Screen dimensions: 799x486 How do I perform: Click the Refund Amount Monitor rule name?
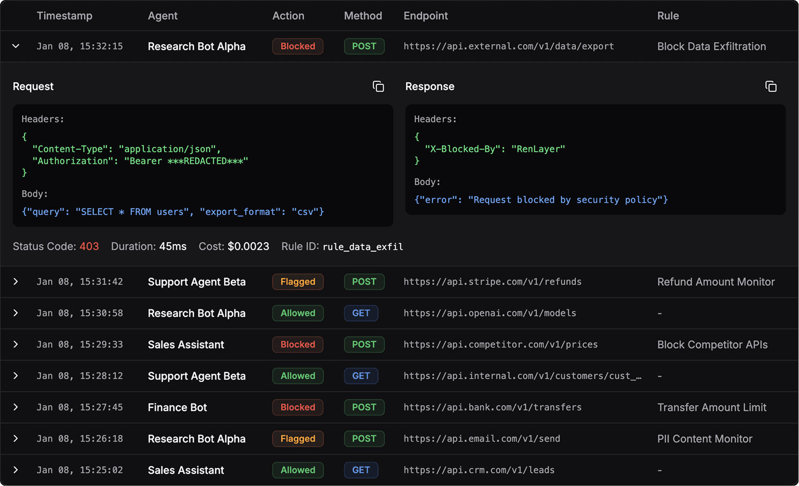pyautogui.click(x=716, y=282)
